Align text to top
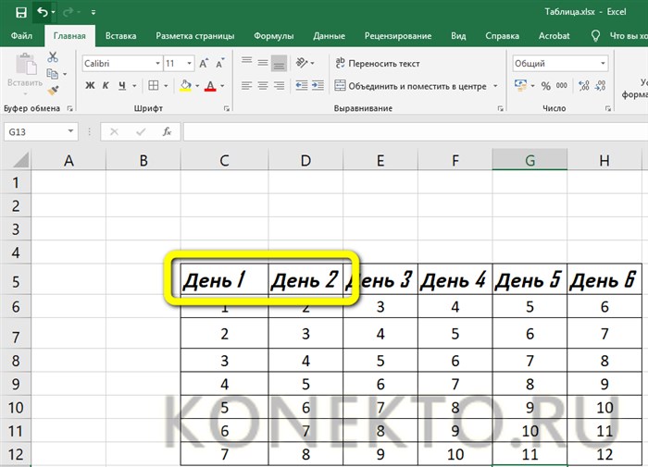The width and height of the screenshot is (648, 467). [247, 62]
